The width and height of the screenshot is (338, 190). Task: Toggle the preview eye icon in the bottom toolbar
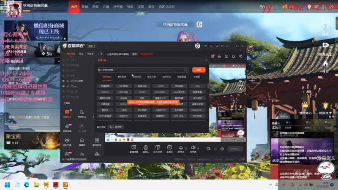(x=215, y=149)
